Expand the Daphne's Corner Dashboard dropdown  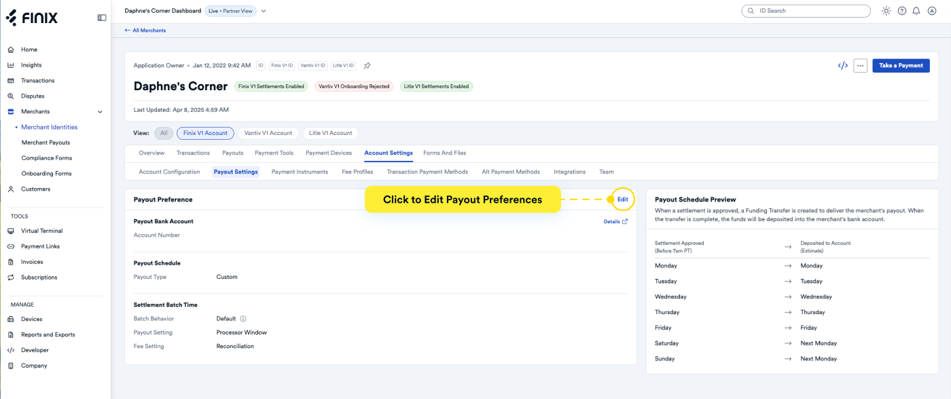pos(264,11)
